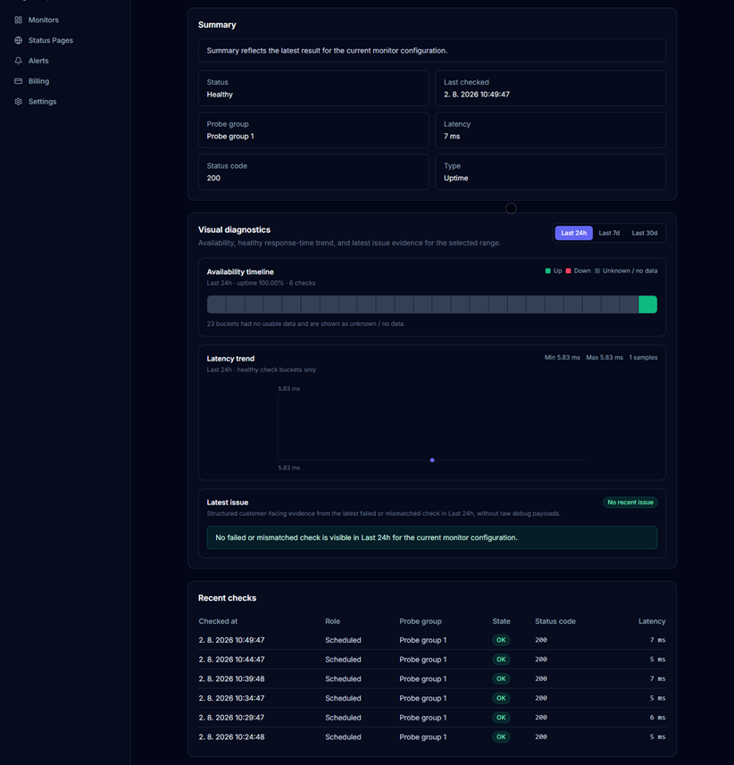The width and height of the screenshot is (734, 765).
Task: Click the Billing card icon
Action: 18,81
